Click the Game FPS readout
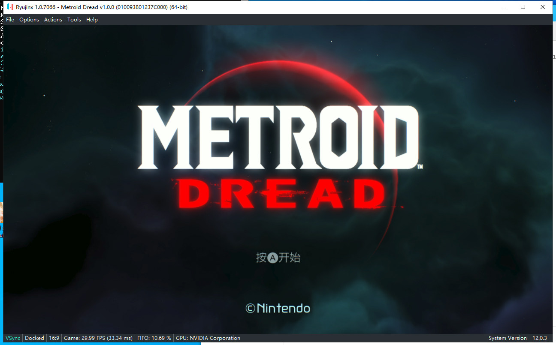 click(x=98, y=338)
